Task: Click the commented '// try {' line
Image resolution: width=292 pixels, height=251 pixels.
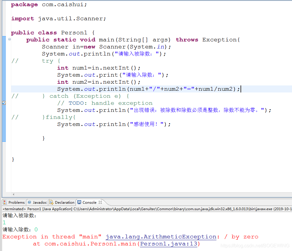Action: [36, 61]
